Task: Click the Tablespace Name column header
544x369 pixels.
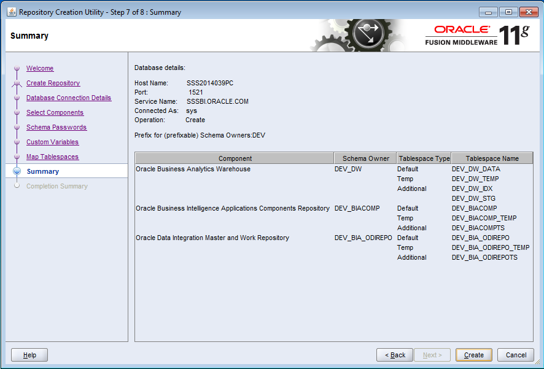Action: 492,158
